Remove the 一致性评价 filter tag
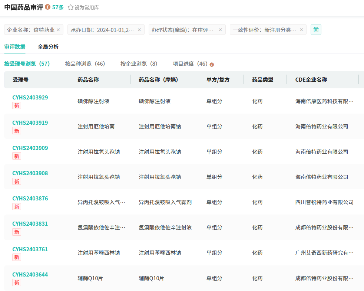The width and height of the screenshot is (364, 291). pos(301,30)
